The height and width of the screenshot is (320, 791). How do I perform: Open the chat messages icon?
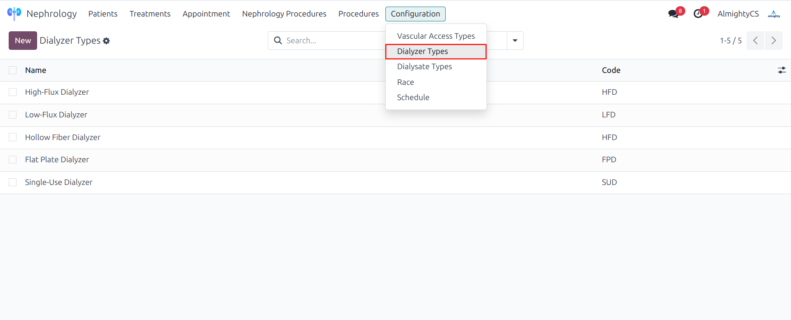pos(673,14)
